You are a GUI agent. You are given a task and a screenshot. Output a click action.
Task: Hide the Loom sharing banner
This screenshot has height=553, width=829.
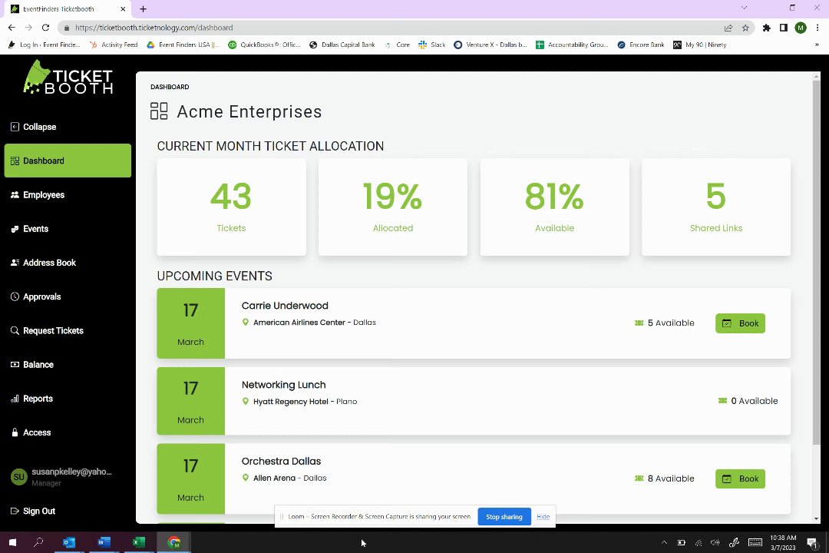[543, 517]
